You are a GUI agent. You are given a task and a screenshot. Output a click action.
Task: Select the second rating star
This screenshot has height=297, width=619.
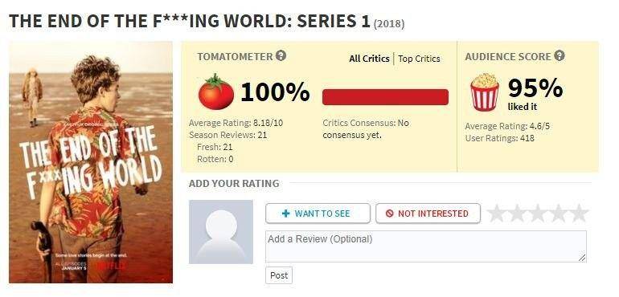tap(517, 213)
